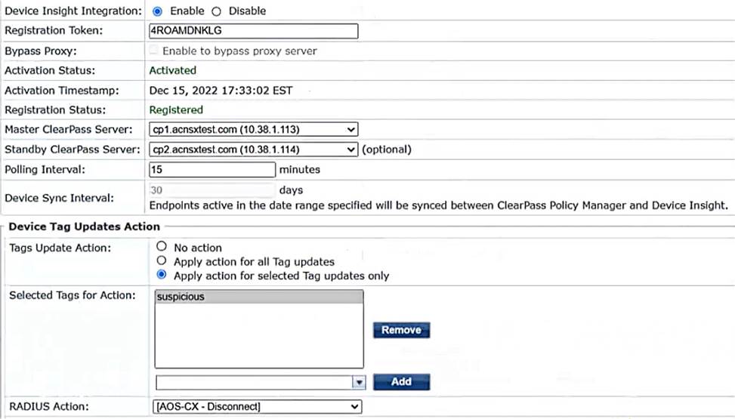735x419 pixels.
Task: Open the Standby ClearPass Server dropdown
Action: [x=254, y=149]
